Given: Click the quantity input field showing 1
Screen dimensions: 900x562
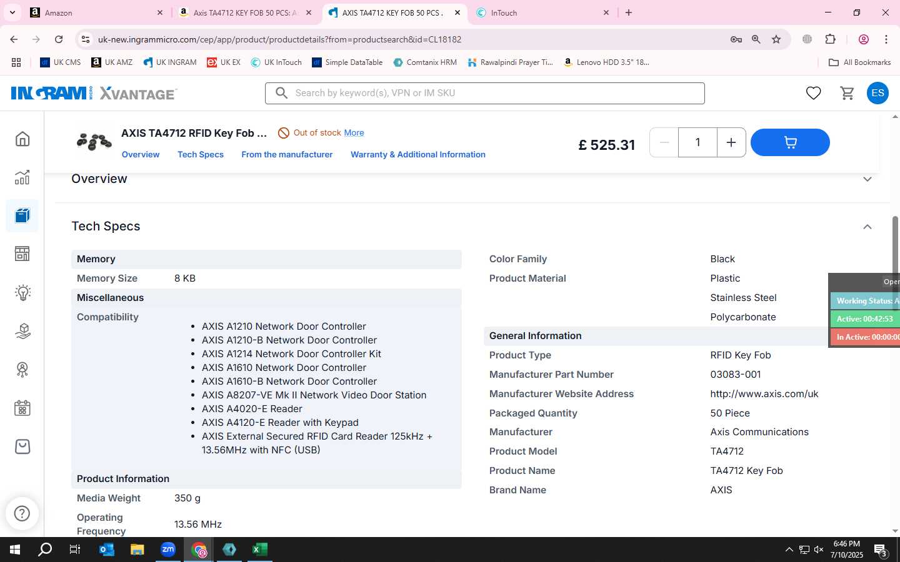Looking at the screenshot, I should pyautogui.click(x=697, y=142).
